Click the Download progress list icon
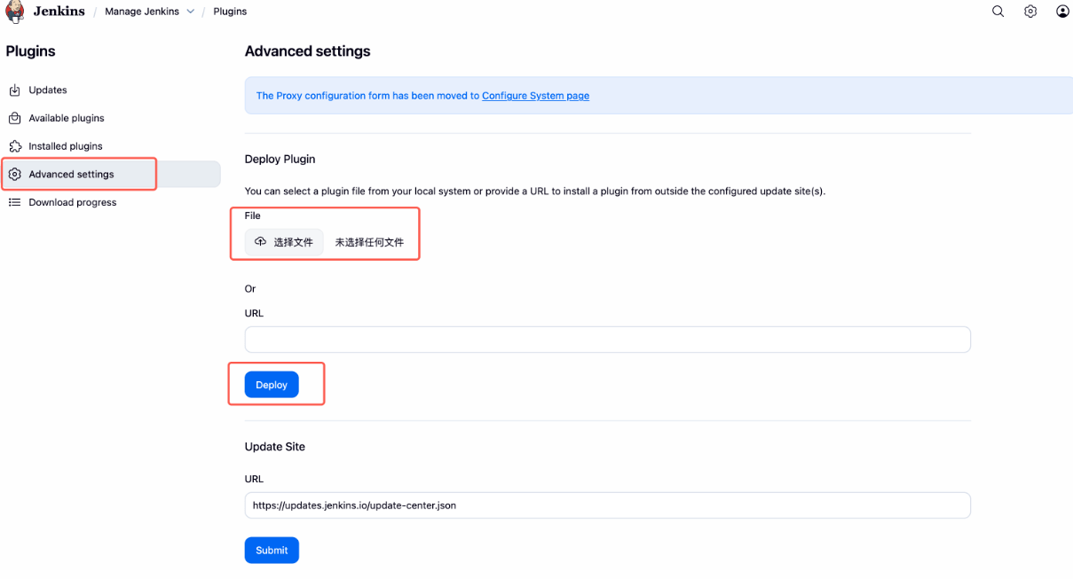Viewport: 1073px width, 579px height. click(x=14, y=202)
